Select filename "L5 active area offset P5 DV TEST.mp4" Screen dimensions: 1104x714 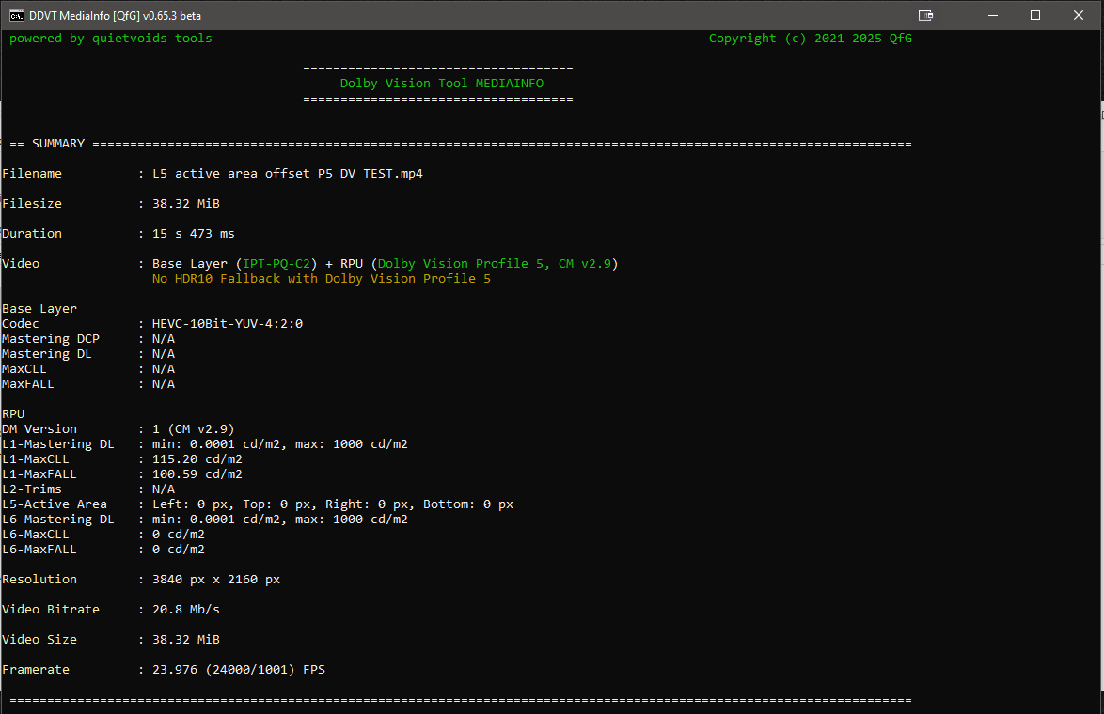pos(287,174)
